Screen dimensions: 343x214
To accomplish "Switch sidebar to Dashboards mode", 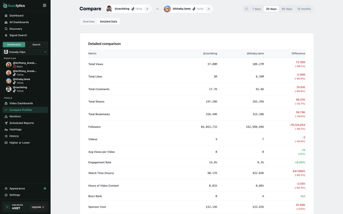I will pos(14,45).
